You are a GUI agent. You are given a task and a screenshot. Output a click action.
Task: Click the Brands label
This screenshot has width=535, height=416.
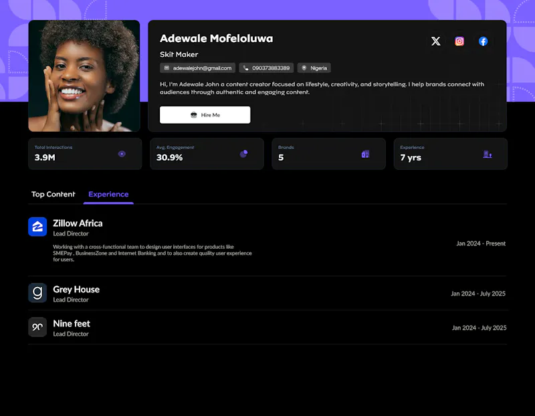(x=286, y=147)
